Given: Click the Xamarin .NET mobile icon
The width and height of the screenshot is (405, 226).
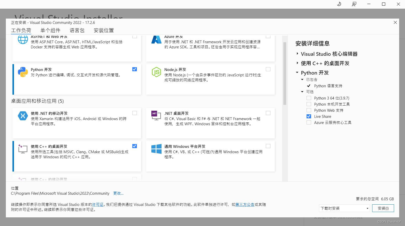Looking at the screenshot, I should click(23, 116).
